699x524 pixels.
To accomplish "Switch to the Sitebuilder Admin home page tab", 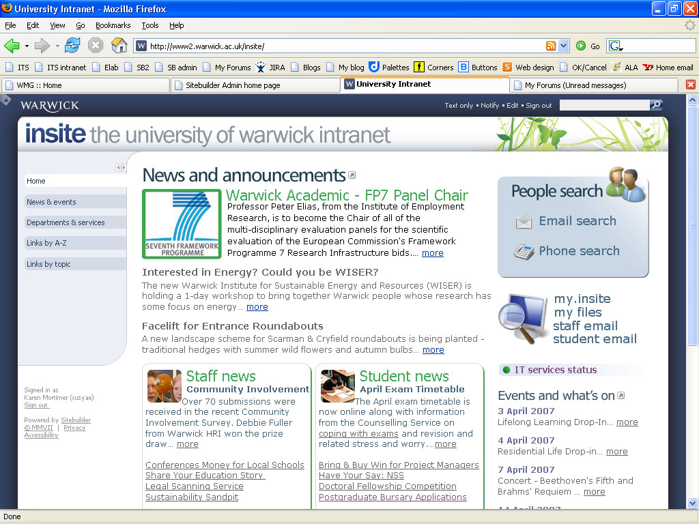I will [254, 85].
